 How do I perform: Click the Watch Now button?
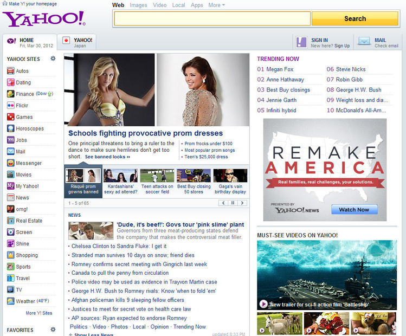coord(354,209)
